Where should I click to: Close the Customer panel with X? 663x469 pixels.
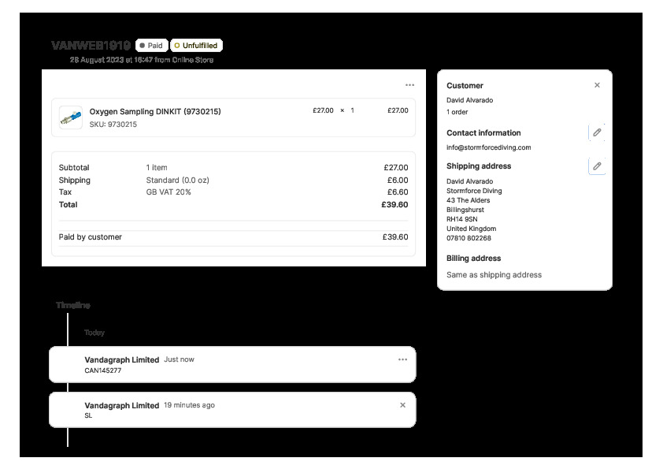coord(597,85)
